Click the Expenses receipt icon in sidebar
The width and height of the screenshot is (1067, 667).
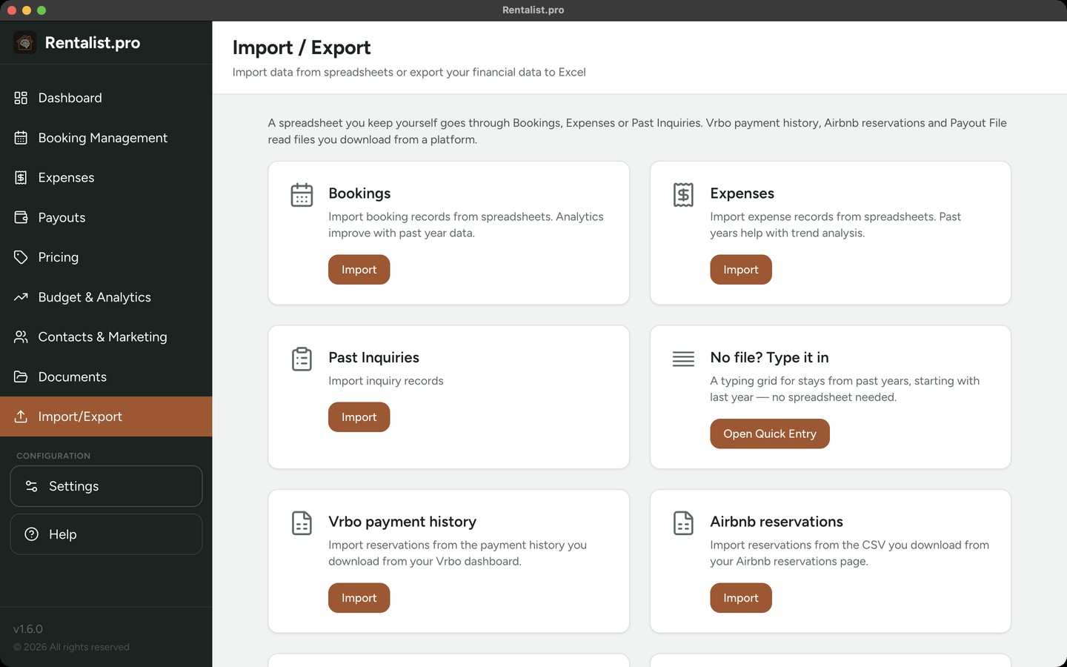pos(21,178)
